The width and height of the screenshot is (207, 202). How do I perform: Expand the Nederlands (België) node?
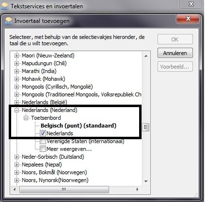click(16, 102)
